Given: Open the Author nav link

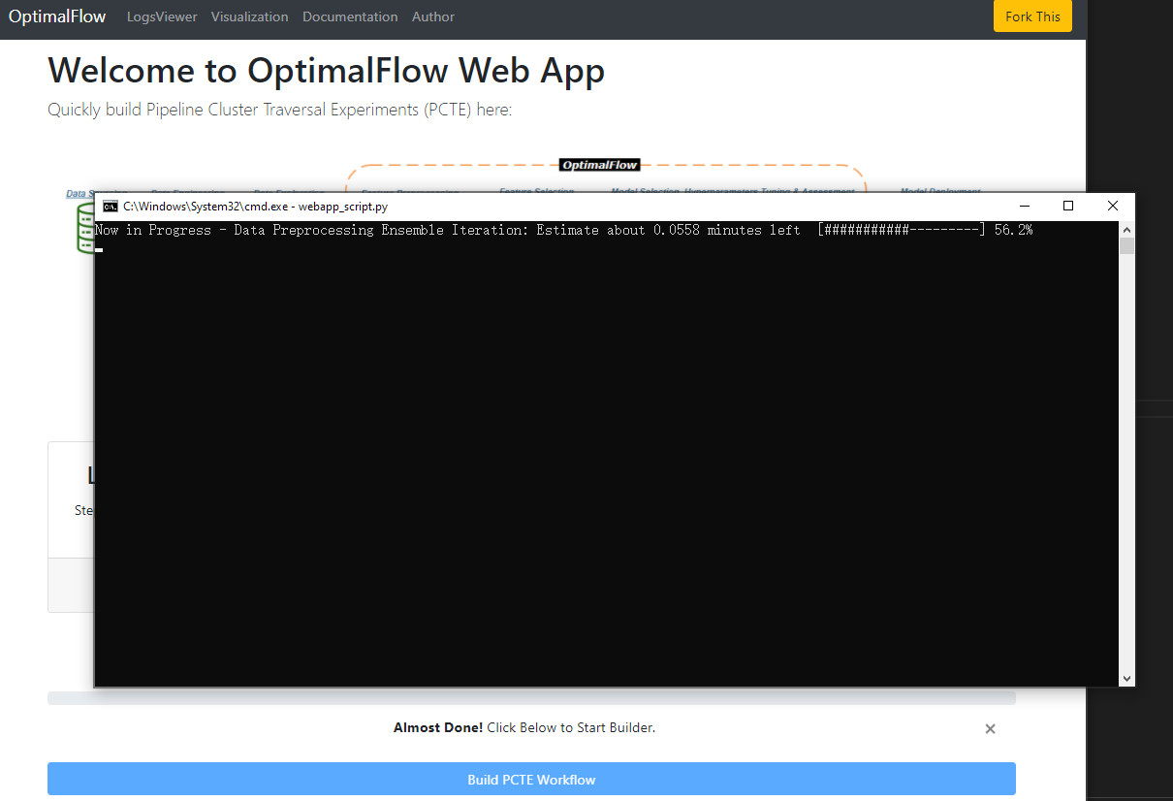Looking at the screenshot, I should tap(433, 16).
